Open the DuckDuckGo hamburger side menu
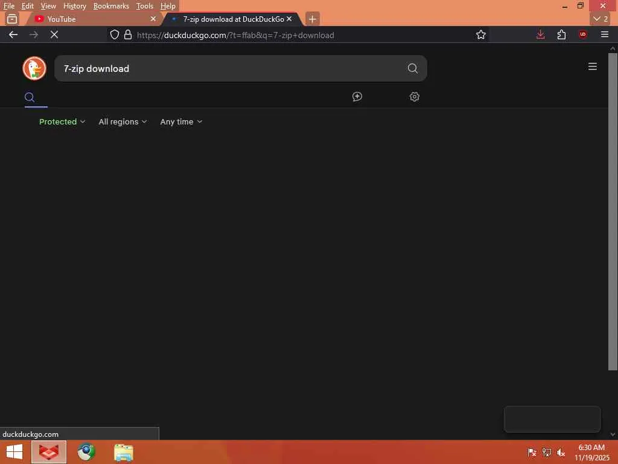The width and height of the screenshot is (618, 464). tap(592, 66)
